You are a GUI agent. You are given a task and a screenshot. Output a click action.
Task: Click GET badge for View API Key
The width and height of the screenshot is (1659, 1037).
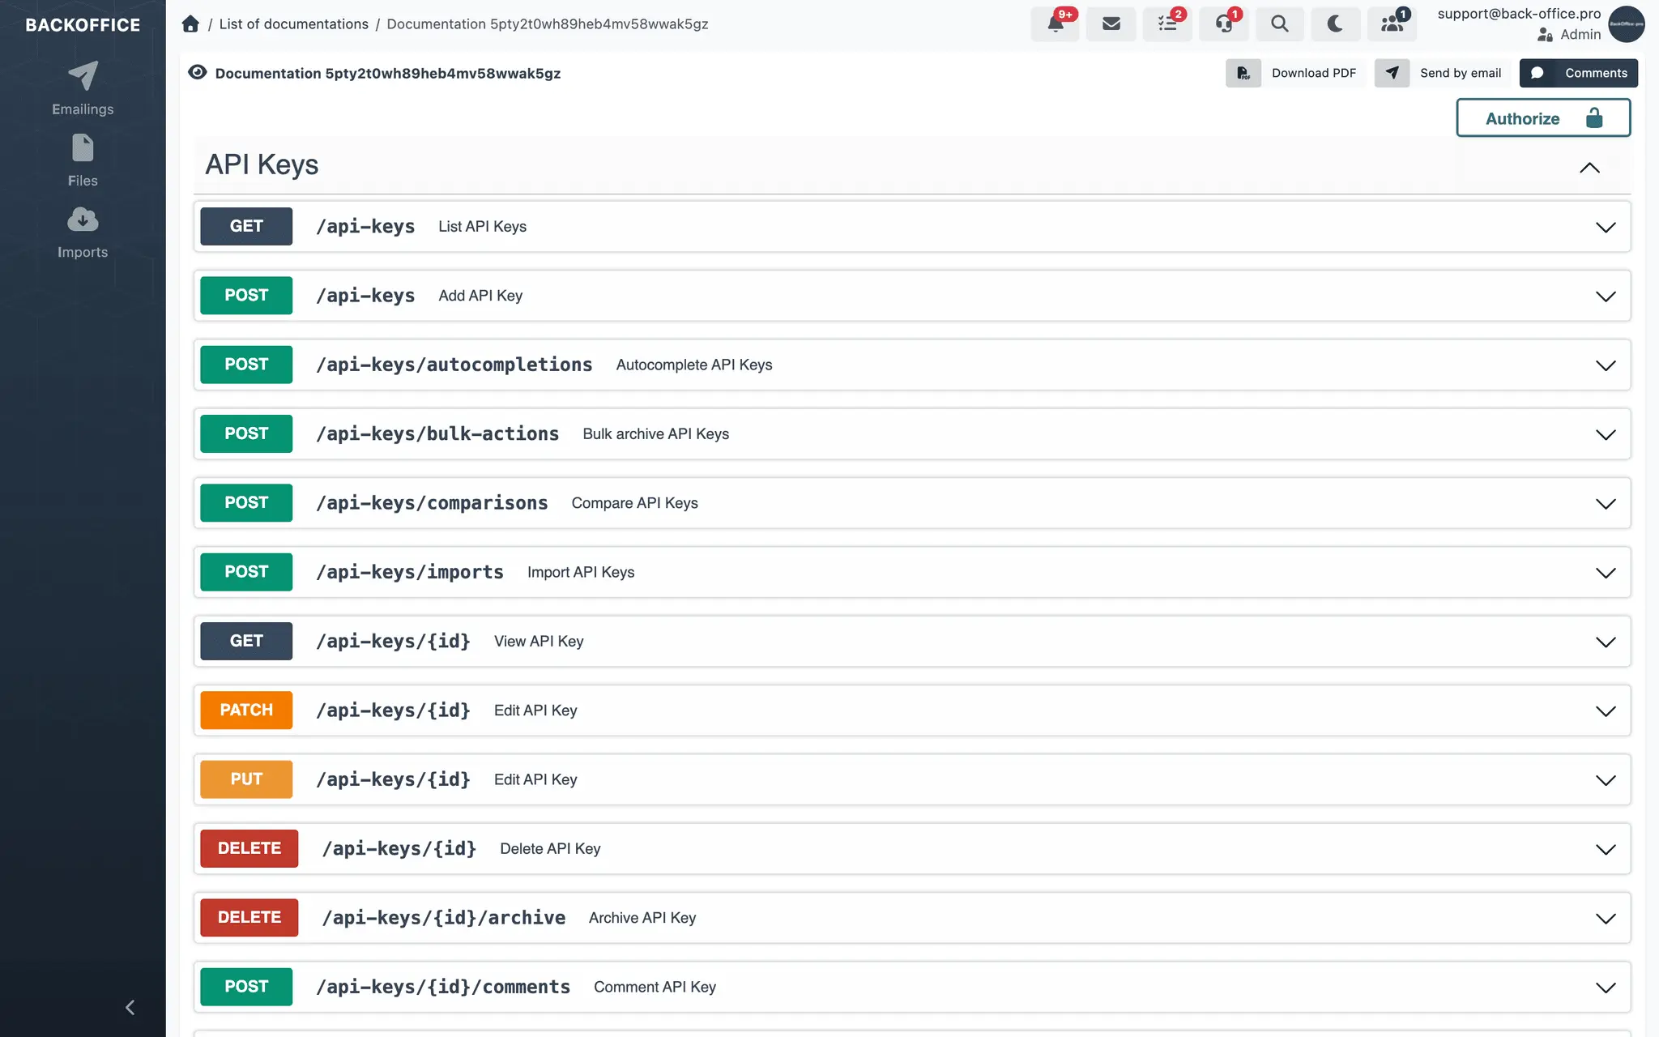(x=246, y=641)
